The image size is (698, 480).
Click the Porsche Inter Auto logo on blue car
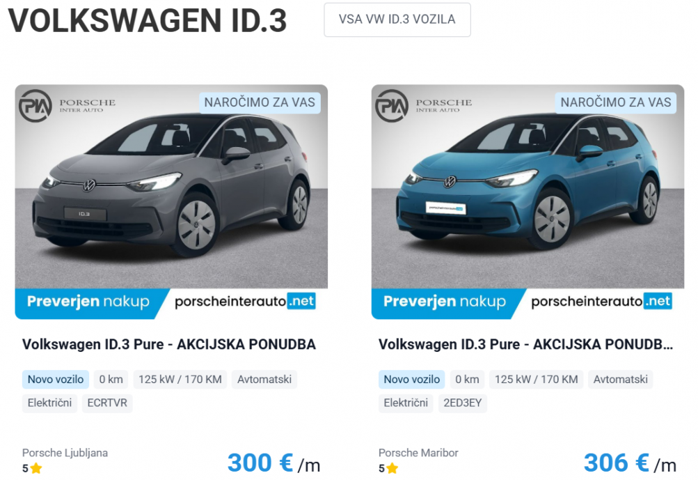coord(423,106)
